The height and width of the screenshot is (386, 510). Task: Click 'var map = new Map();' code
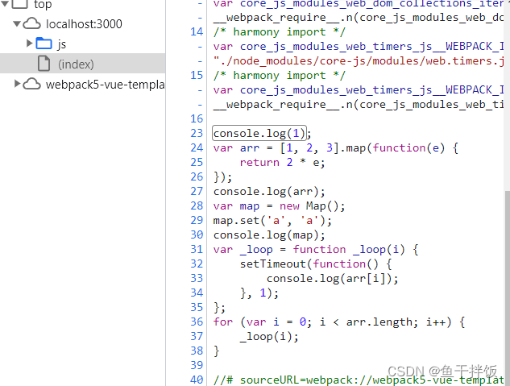[279, 206]
